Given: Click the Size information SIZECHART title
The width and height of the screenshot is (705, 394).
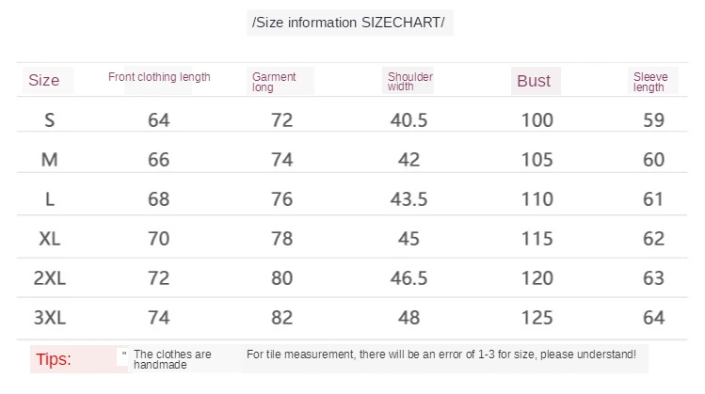Looking at the screenshot, I should pos(349,22).
